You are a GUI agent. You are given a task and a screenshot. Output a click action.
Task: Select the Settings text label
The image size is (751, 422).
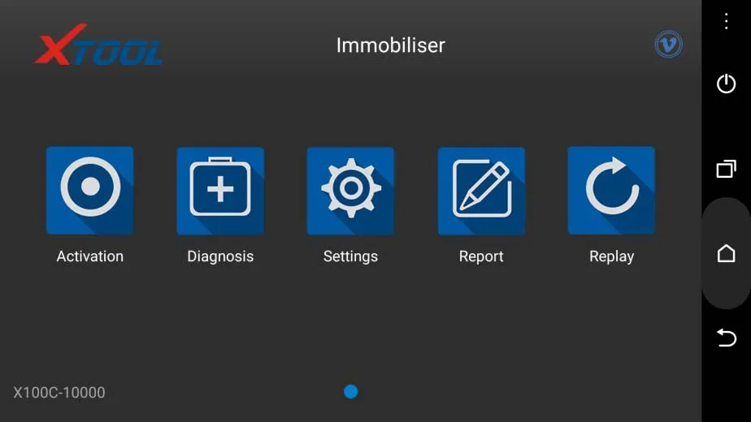click(x=350, y=257)
